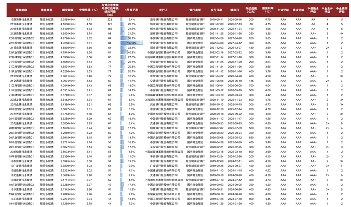Click the 127.3% turnover bar
This screenshot has width=351, height=207.
[x=132, y=43]
